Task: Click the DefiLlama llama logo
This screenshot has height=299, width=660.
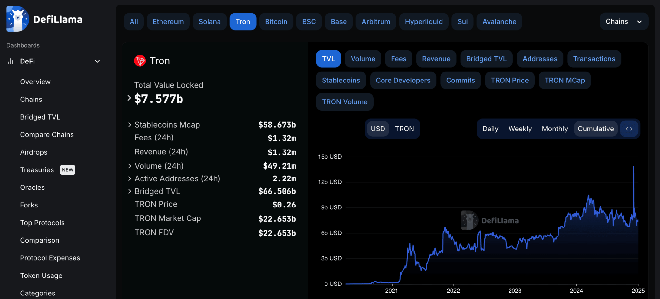Action: [x=17, y=19]
